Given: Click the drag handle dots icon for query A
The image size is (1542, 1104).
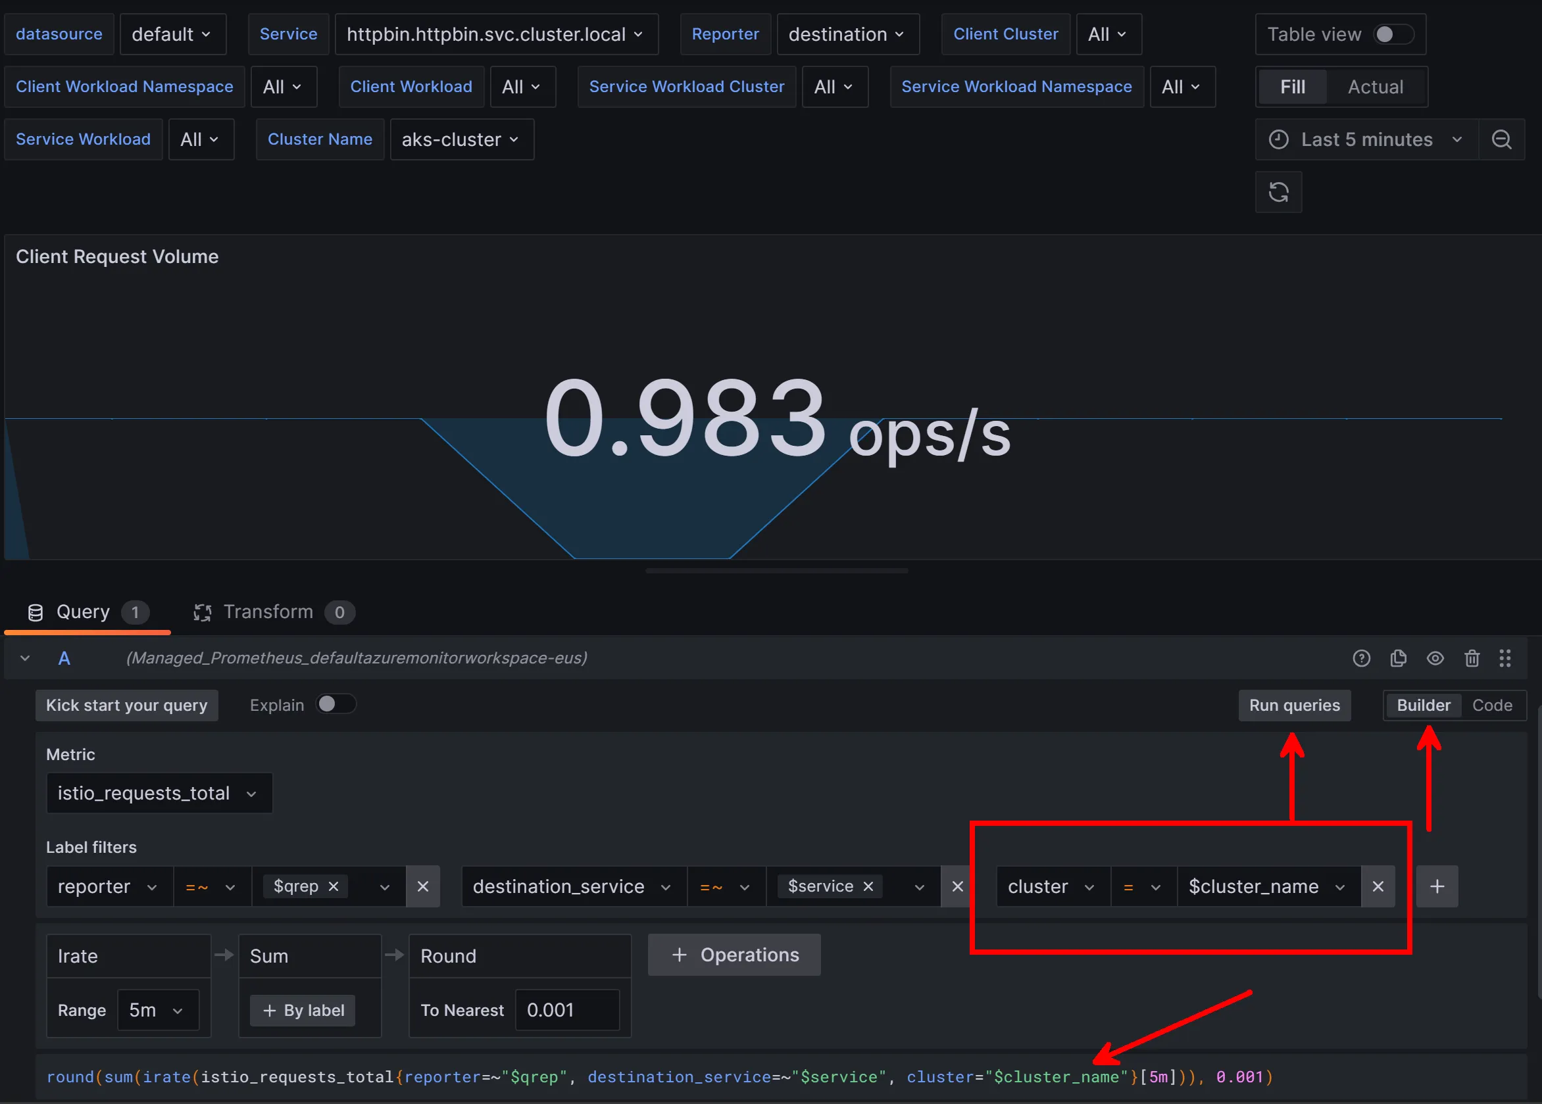Looking at the screenshot, I should 1505,658.
